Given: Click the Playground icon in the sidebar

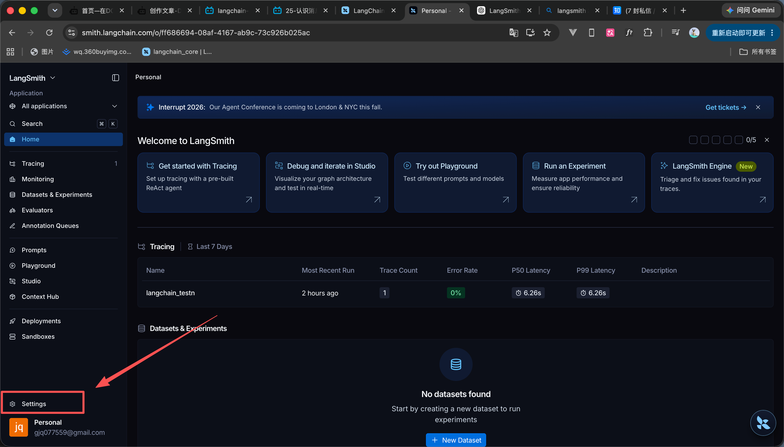Looking at the screenshot, I should click(12, 265).
